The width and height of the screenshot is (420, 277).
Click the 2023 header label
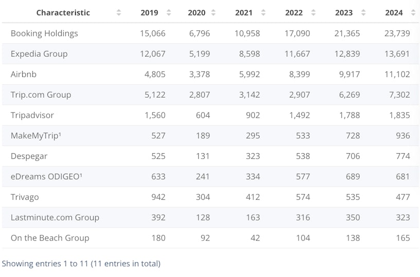point(344,12)
